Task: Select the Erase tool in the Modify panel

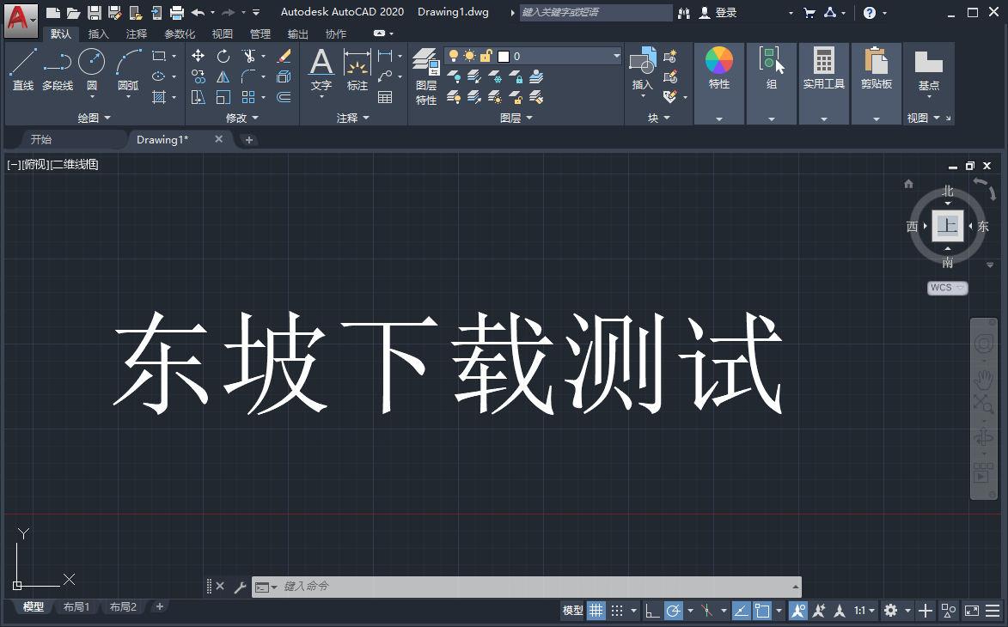Action: coord(284,56)
